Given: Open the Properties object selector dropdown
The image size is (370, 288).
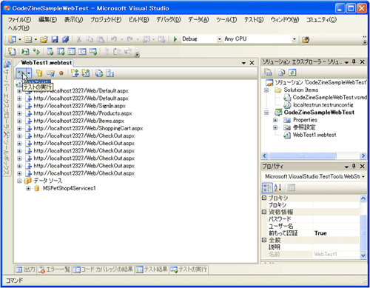Looking at the screenshot, I should pyautogui.click(x=363, y=177).
